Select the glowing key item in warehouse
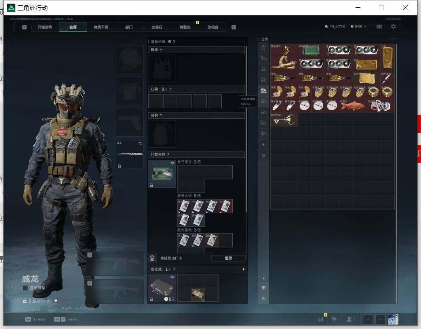This screenshot has height=329, width=421. (284, 119)
